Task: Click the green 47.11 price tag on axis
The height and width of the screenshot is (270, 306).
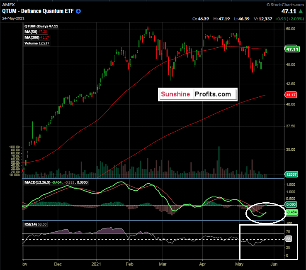Action: pos(292,49)
